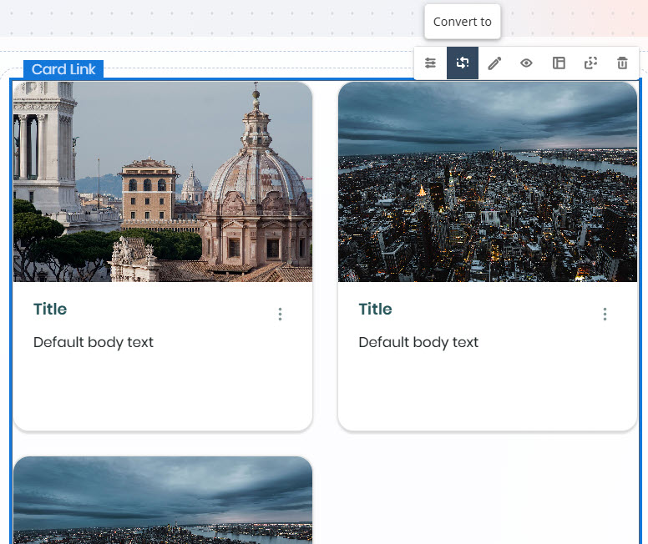The width and height of the screenshot is (648, 544).
Task: Toggle visibility with the eye icon
Action: (x=526, y=63)
